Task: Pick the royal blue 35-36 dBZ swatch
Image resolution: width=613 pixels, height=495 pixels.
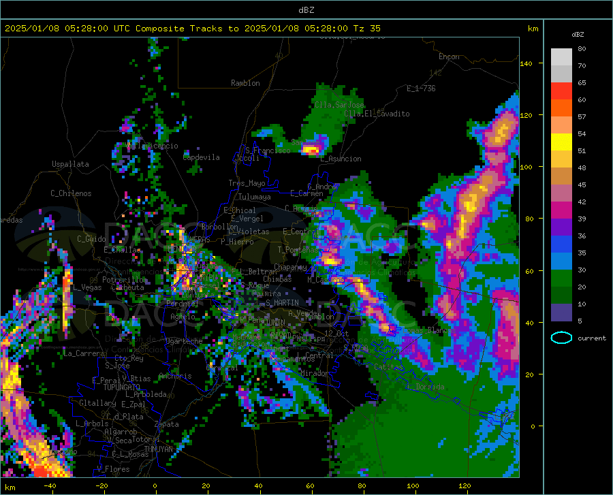Action: tap(561, 244)
